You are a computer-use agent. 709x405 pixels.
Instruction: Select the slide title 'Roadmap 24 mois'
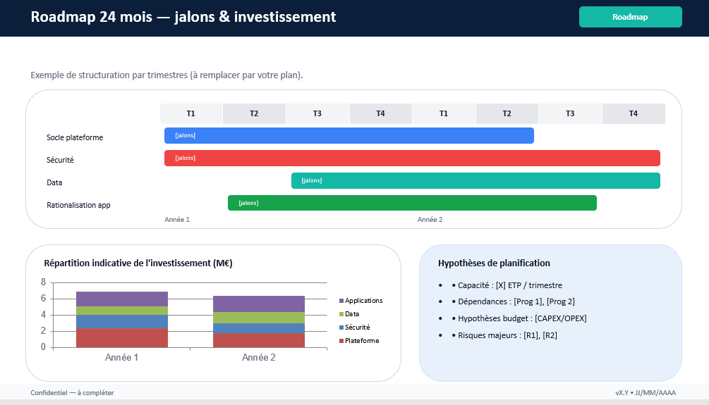[x=183, y=17]
